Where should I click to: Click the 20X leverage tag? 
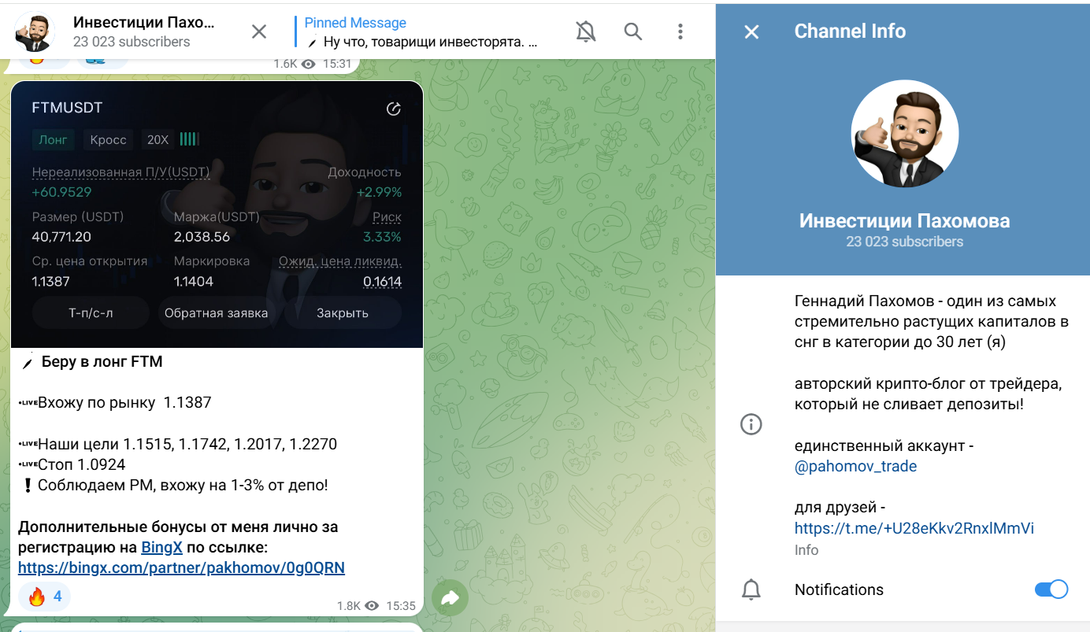158,139
